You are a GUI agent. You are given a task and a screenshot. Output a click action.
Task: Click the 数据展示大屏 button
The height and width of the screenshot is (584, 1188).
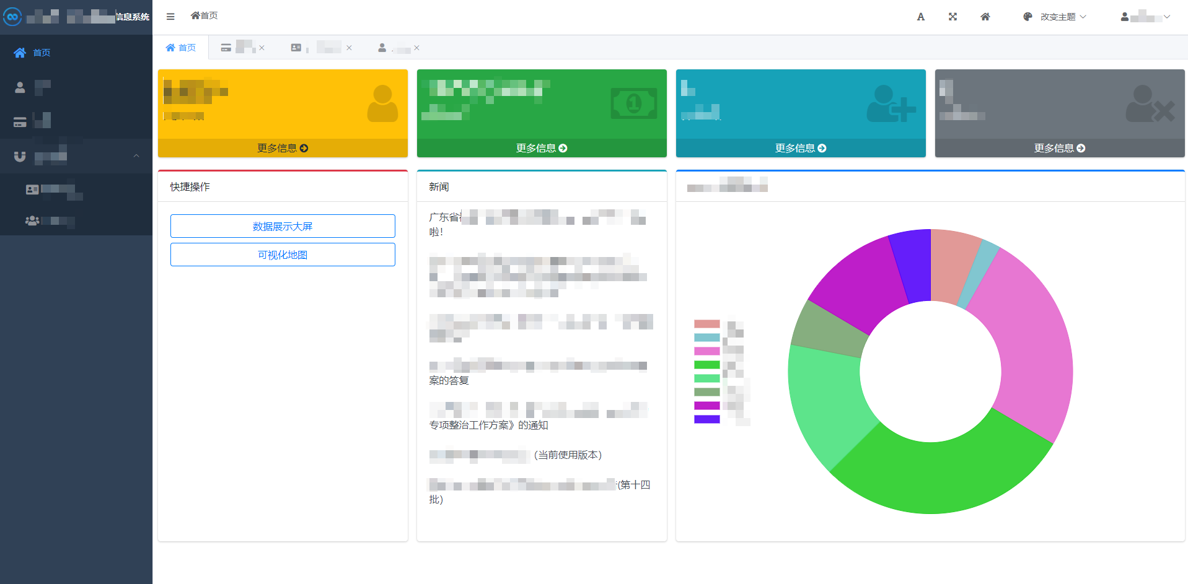(283, 226)
